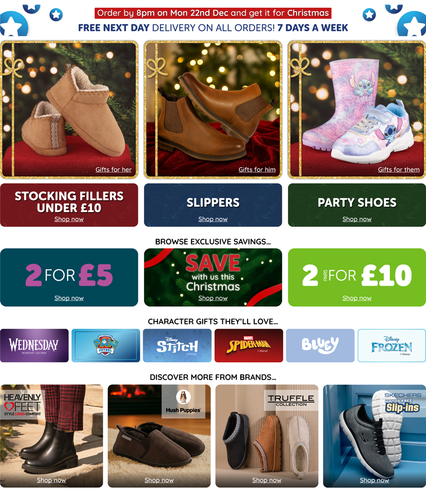Open the 2 pairs for £10 offer
The height and width of the screenshot is (492, 426).
pos(357,277)
